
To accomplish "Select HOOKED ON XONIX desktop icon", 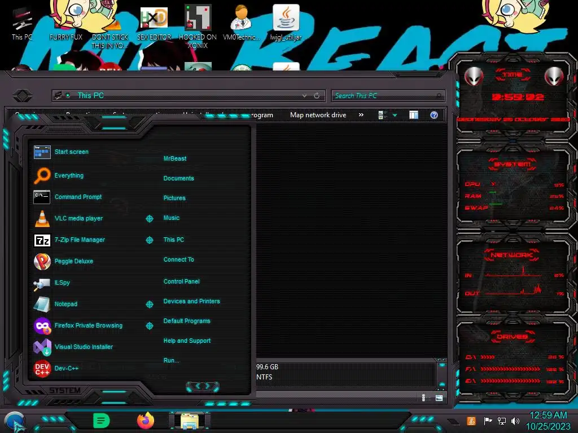I will [x=198, y=27].
